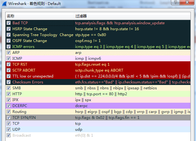Toggle the SMB rule checkbox
Viewport: 196px width, 141px height.
click(8, 88)
